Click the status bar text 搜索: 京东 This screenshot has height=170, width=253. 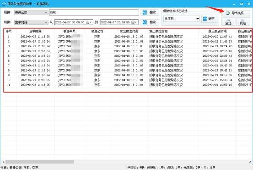[31, 167]
